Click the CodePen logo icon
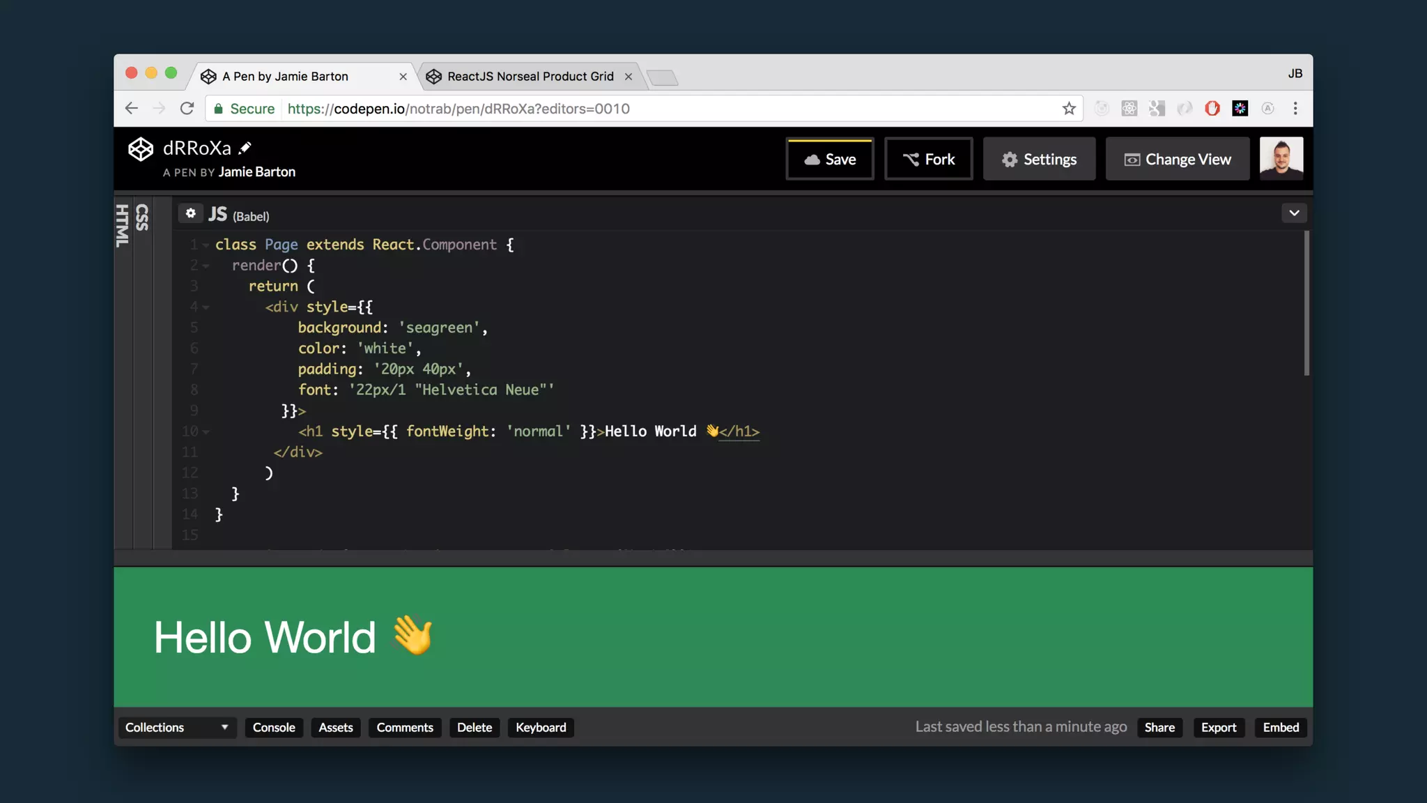This screenshot has height=803, width=1427. [x=141, y=148]
